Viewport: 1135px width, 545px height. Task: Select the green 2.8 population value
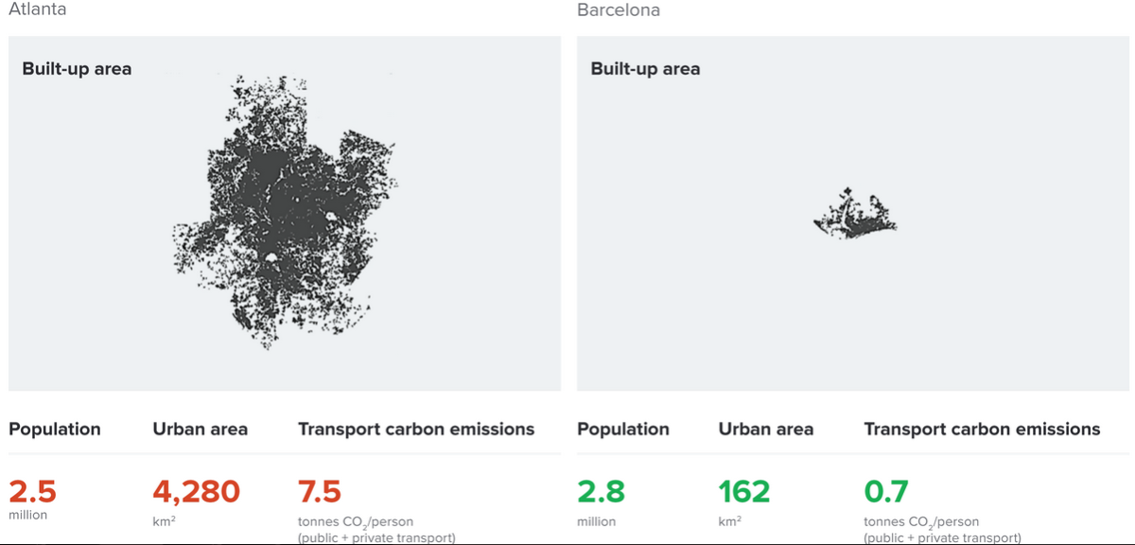pyautogui.click(x=601, y=492)
